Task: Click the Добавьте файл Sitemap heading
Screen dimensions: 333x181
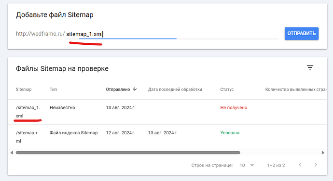Action: click(55, 15)
